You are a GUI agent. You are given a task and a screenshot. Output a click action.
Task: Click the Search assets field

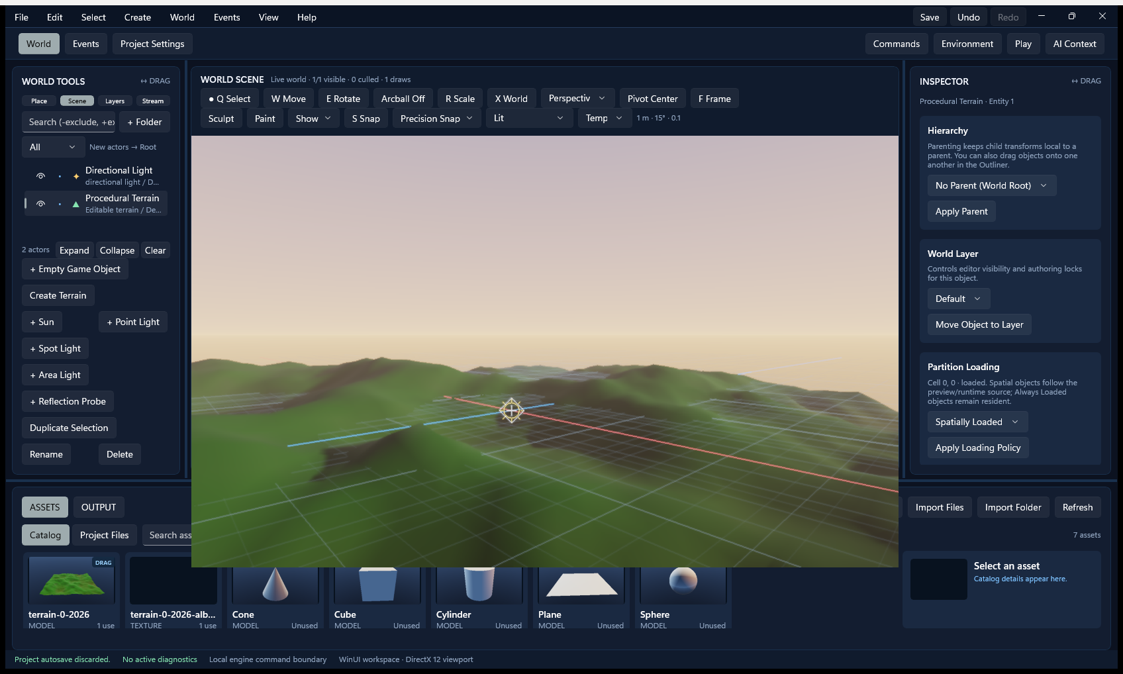(168, 535)
